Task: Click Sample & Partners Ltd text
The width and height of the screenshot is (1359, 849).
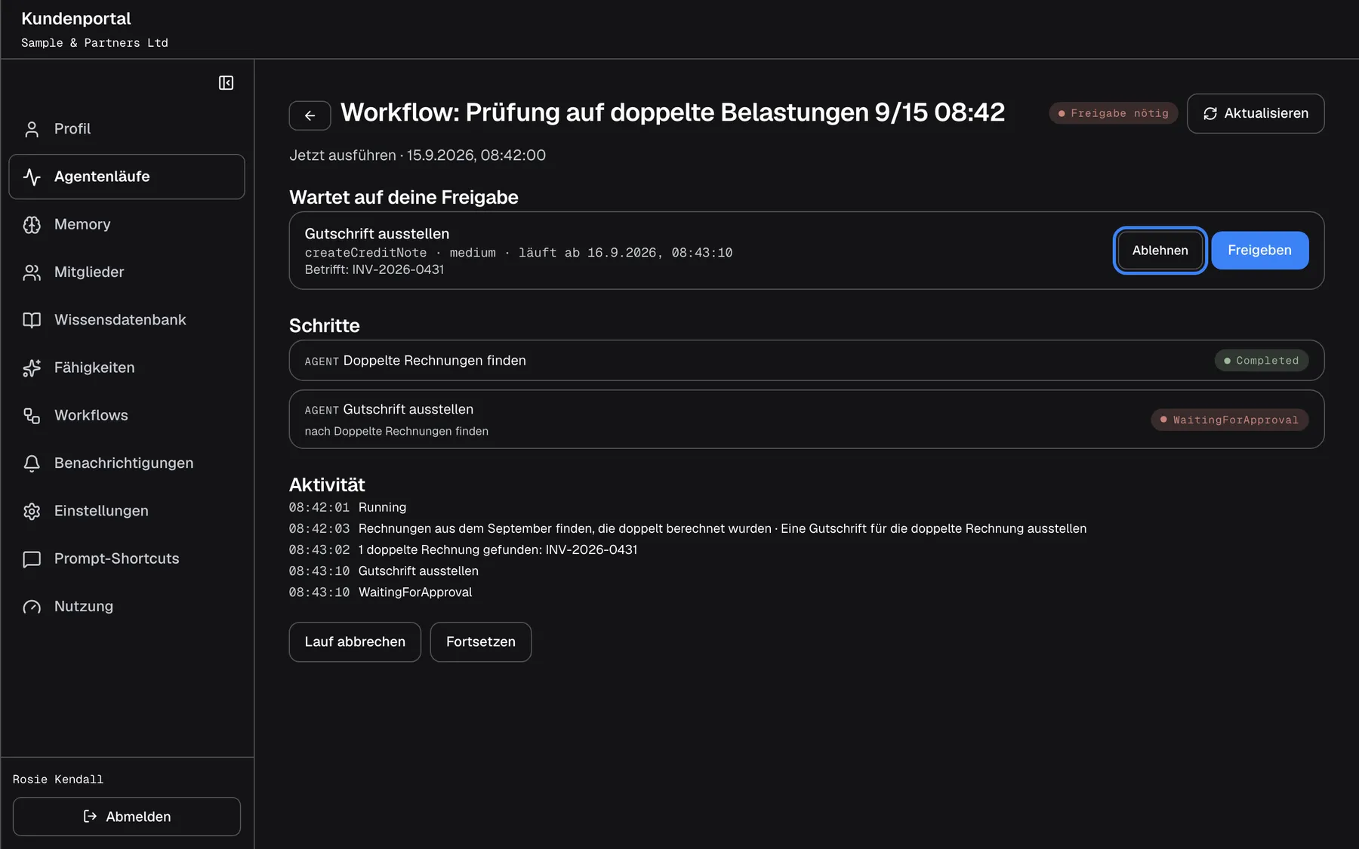Action: pyautogui.click(x=94, y=43)
